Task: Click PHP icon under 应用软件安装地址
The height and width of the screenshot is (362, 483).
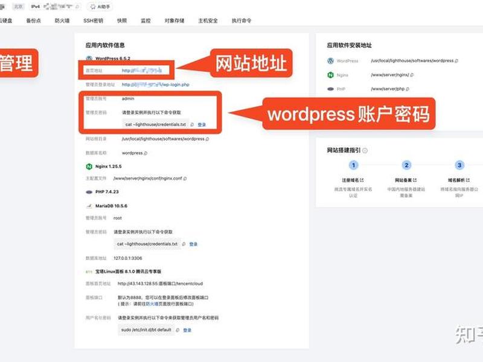Action: pos(330,89)
